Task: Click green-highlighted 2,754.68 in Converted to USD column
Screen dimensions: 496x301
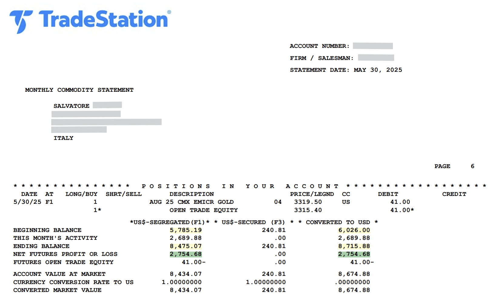Action: tap(354, 254)
